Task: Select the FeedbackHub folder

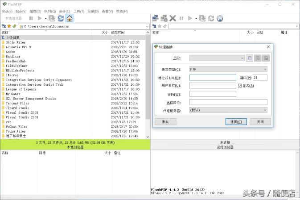Action: pos(16,61)
